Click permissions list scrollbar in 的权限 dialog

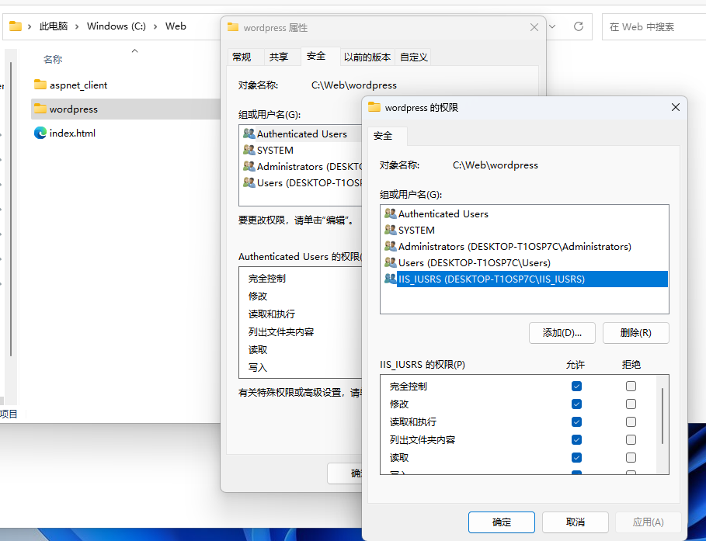pyautogui.click(x=663, y=416)
